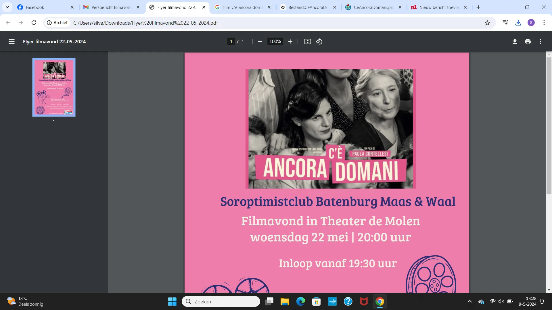Close the film C'è ancora domani tab
Screen dimensions: 552x310
tap(269, 7)
